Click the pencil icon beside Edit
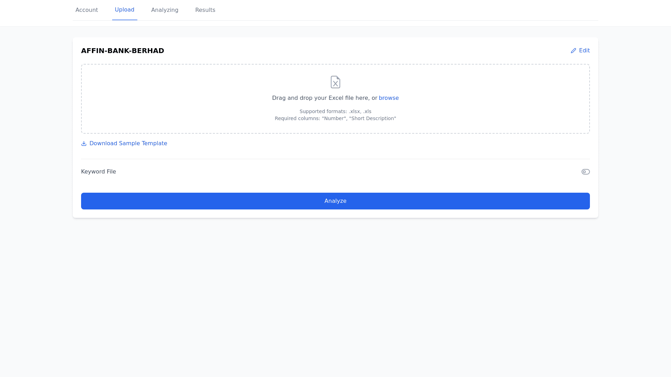The image size is (671, 377). (x=573, y=51)
